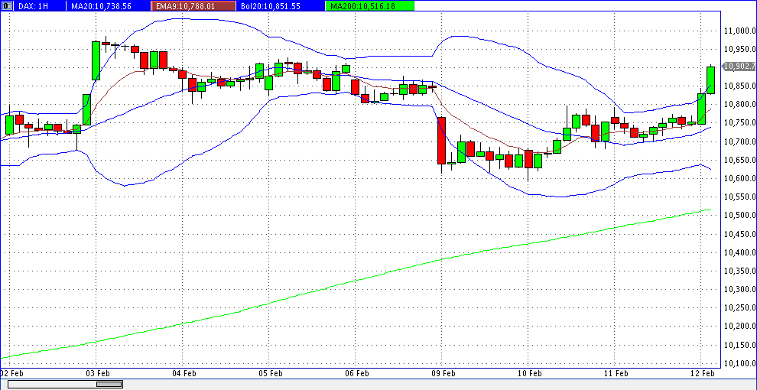757x390 pixels.
Task: Click the empty scrollbar track left of the thumb
Action: point(52,384)
